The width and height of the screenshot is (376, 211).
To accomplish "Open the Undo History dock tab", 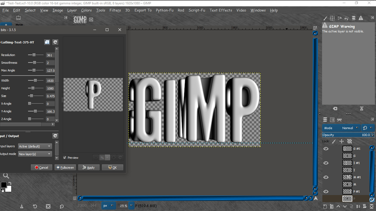I will (347, 18).
